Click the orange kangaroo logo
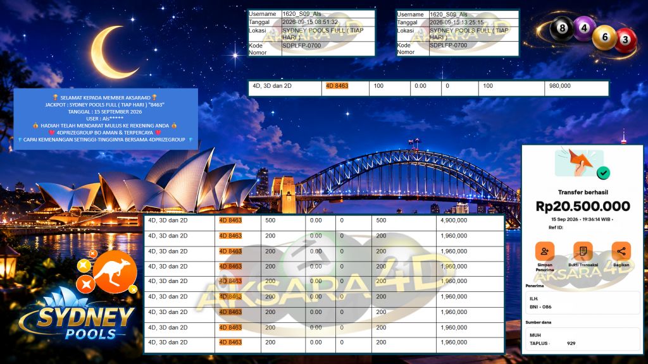Screen dimensions: 648x364 pyautogui.click(x=115, y=272)
